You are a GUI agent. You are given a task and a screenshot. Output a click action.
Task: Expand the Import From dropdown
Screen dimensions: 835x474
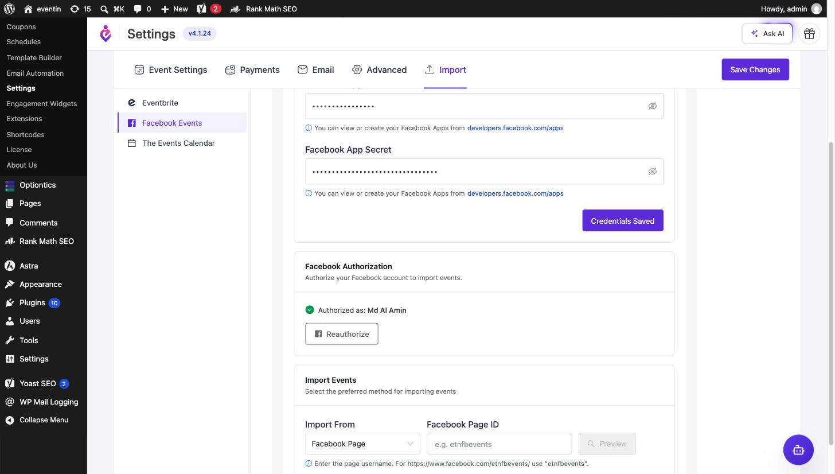tap(362, 444)
